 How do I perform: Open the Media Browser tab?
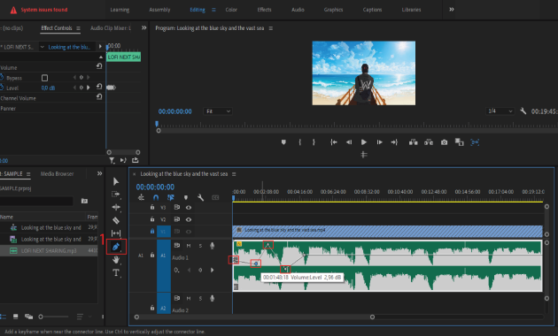tap(57, 173)
